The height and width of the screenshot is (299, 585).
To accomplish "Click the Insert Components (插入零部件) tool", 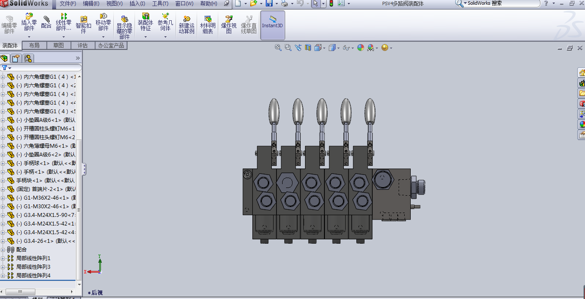I will pos(29,22).
